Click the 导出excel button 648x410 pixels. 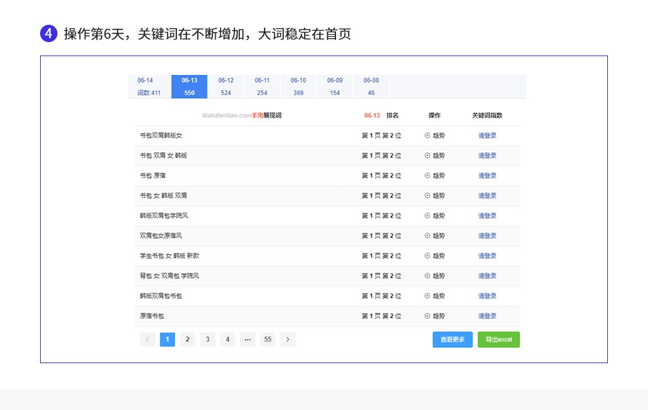point(498,339)
